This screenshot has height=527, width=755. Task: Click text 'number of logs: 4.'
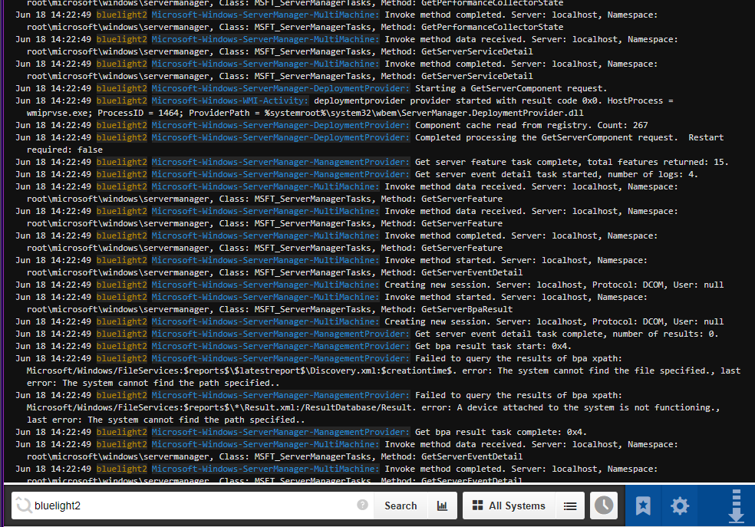click(652, 174)
